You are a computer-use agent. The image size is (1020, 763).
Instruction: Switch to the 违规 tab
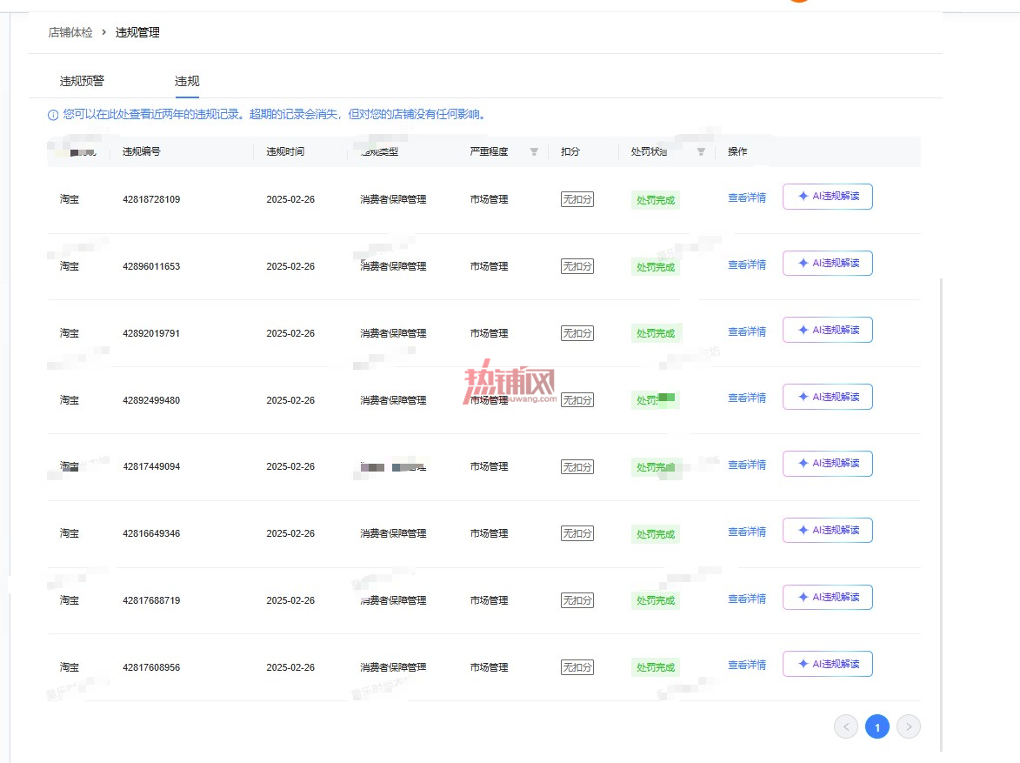coord(187,81)
